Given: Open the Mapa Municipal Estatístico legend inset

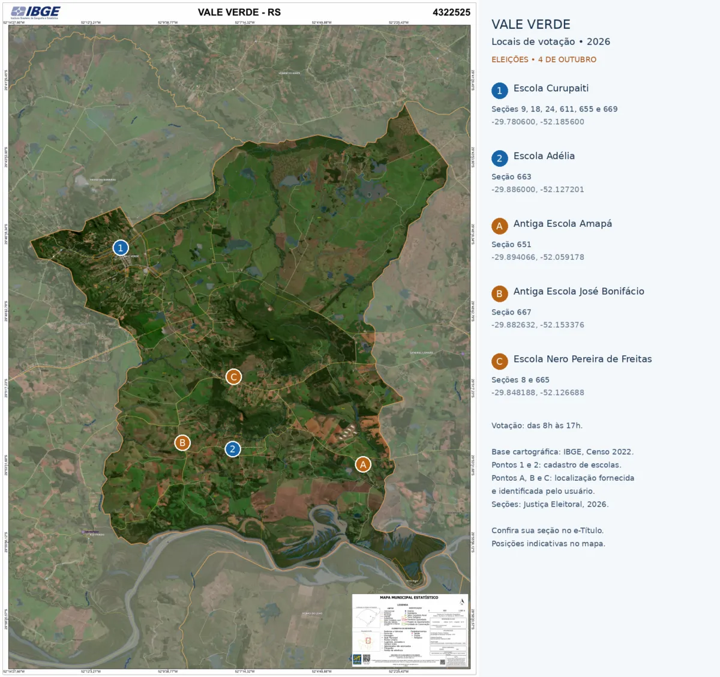Looking at the screenshot, I should (x=410, y=630).
